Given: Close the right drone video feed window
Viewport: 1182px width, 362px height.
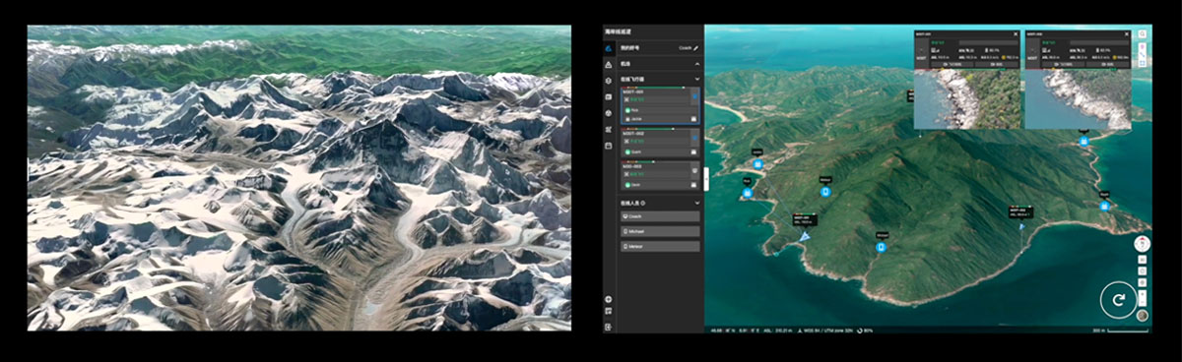Looking at the screenshot, I should [x=1127, y=33].
